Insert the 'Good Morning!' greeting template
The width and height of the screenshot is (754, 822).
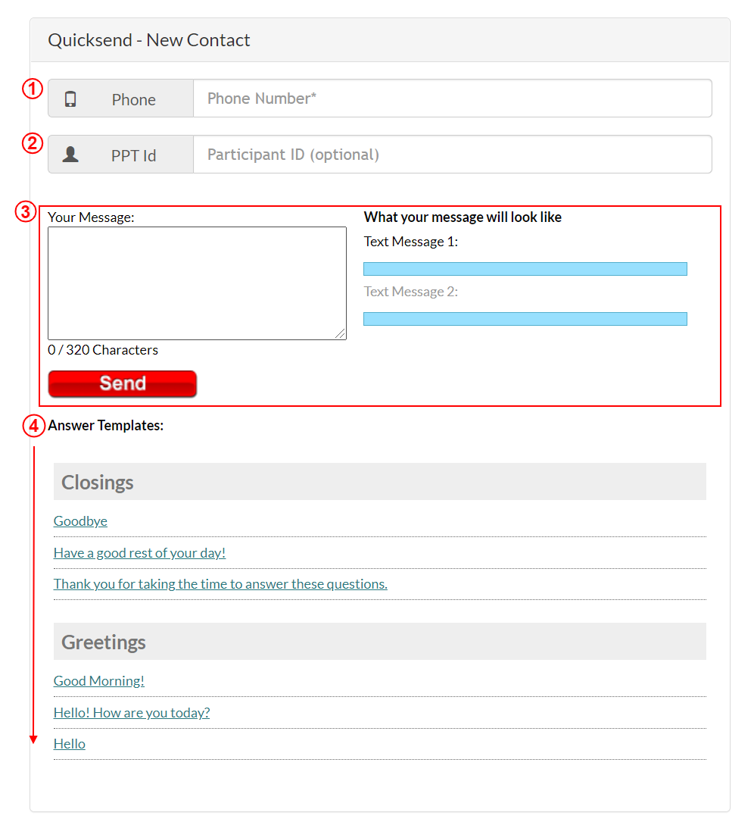click(99, 681)
